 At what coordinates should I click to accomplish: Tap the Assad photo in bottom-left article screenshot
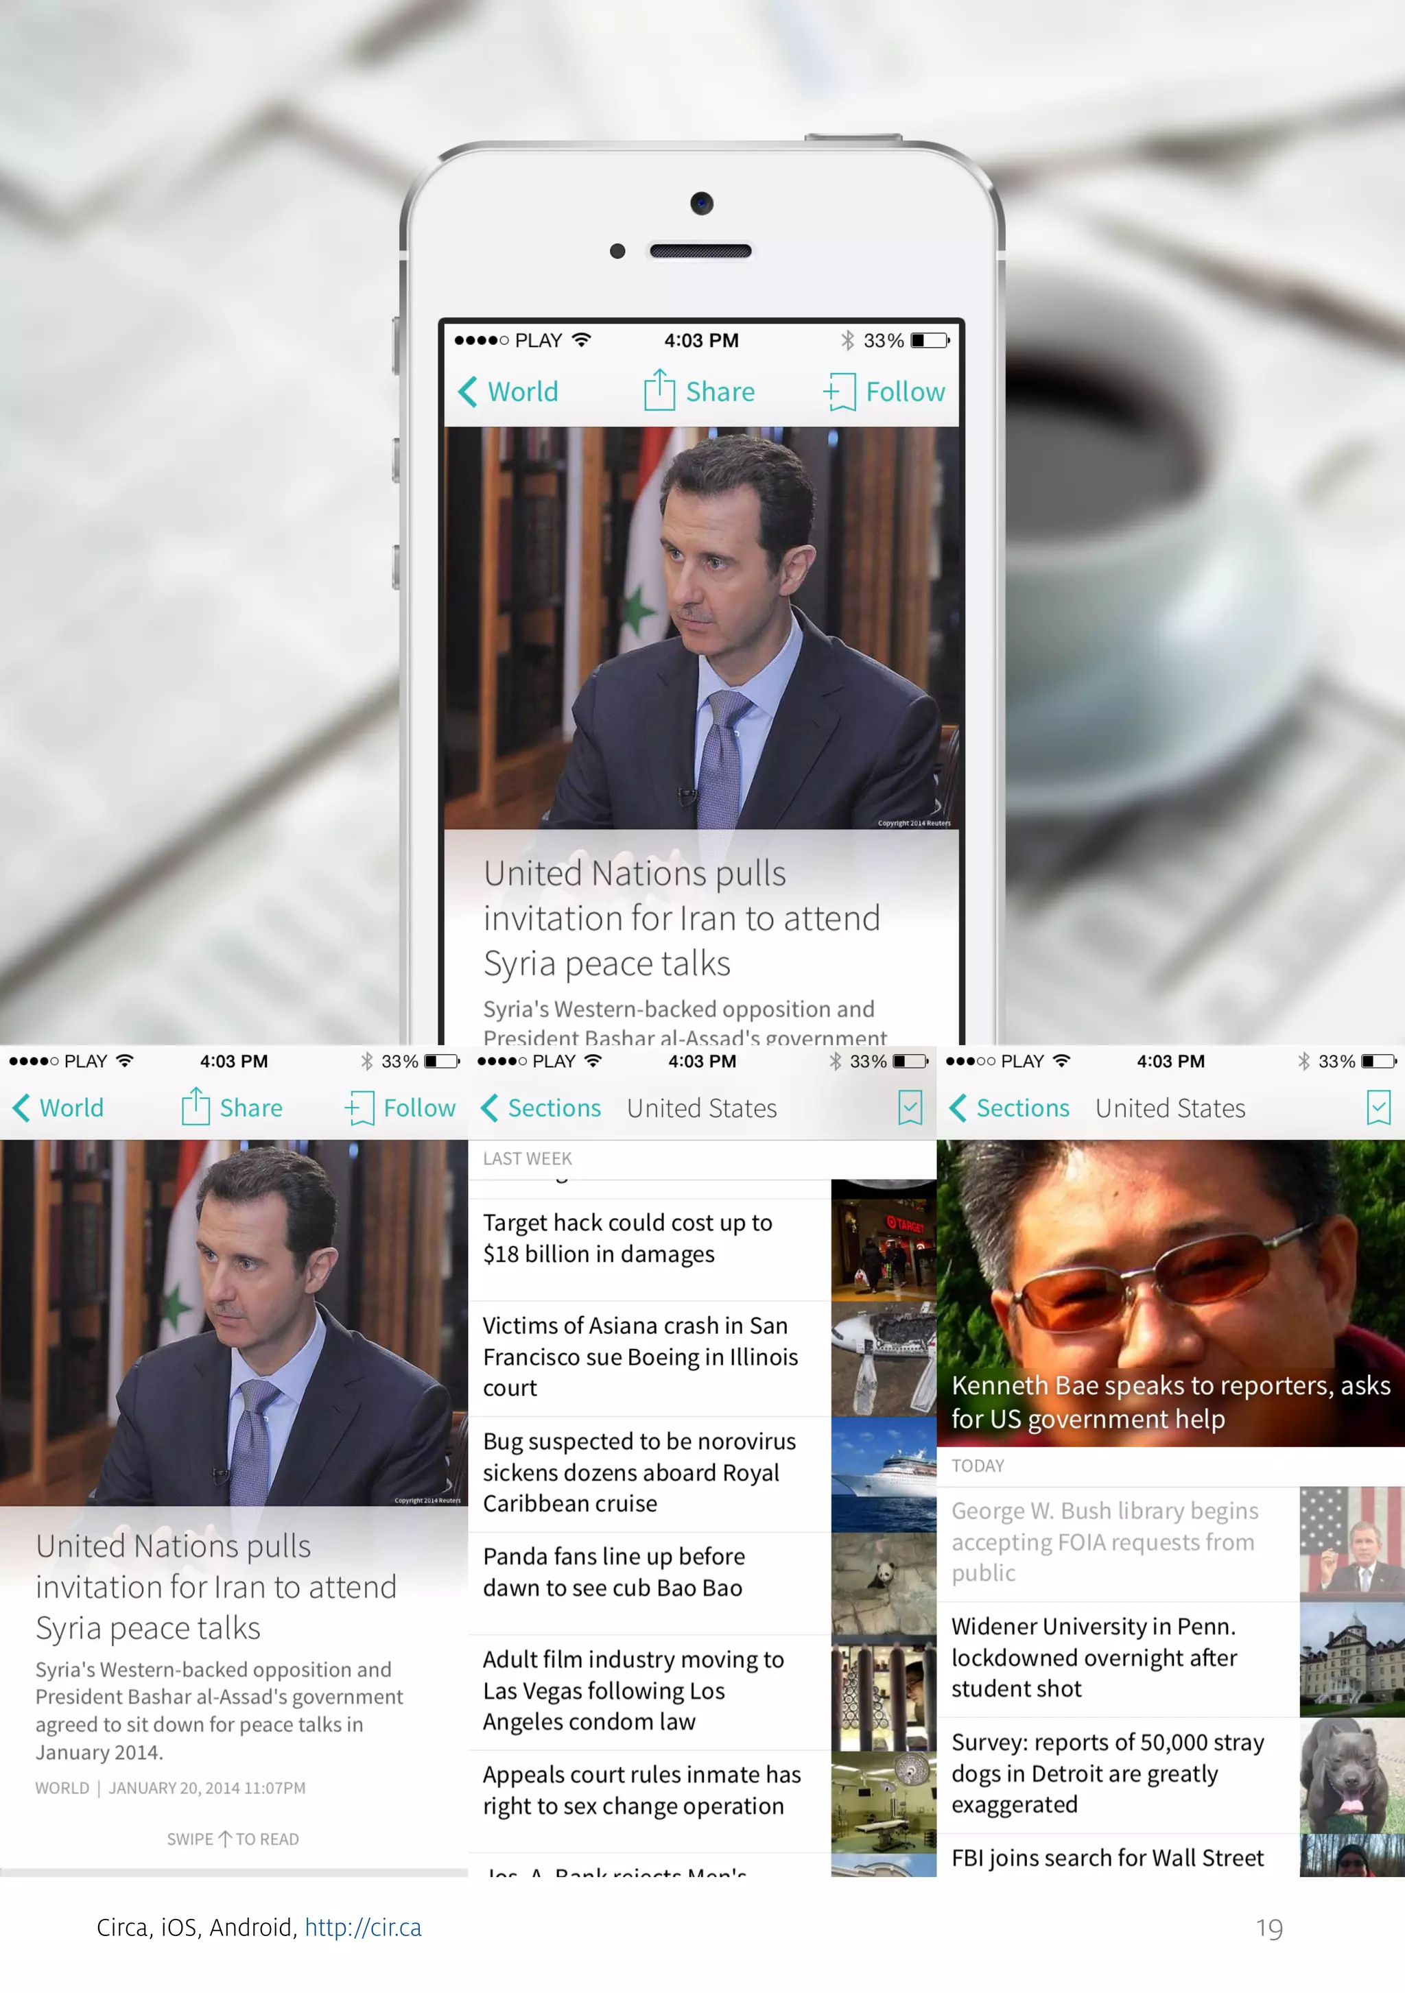pos(233,1322)
